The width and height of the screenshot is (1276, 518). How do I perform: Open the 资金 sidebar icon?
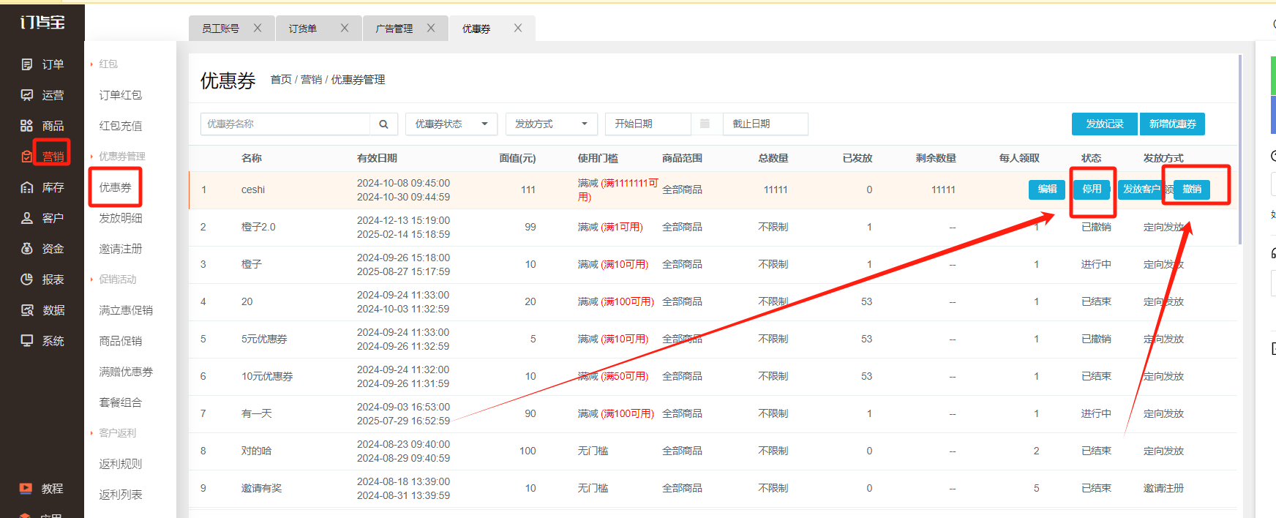point(27,249)
